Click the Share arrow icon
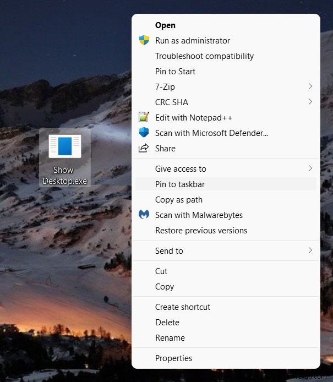Image resolution: width=333 pixels, height=382 pixels. [144, 148]
